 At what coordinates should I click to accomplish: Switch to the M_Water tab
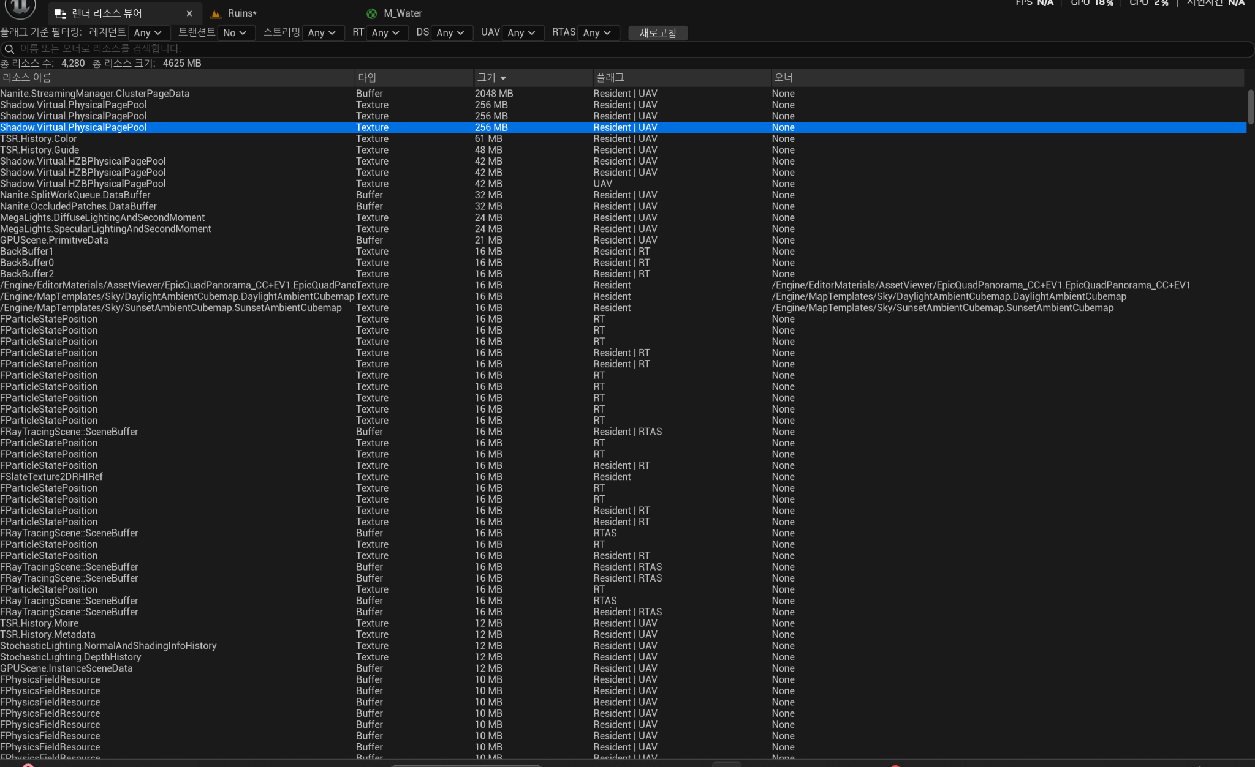pos(403,13)
